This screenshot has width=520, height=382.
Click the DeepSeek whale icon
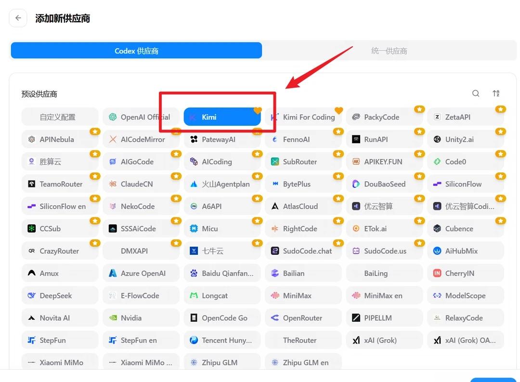pos(31,295)
